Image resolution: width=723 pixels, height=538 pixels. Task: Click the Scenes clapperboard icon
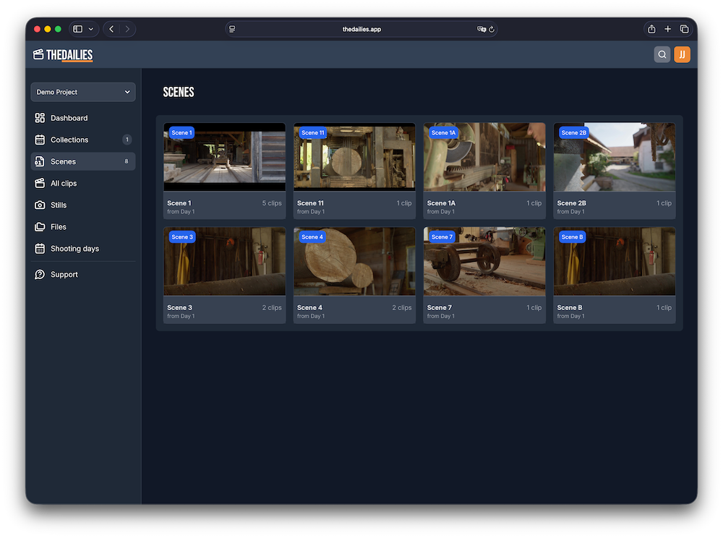click(x=41, y=161)
